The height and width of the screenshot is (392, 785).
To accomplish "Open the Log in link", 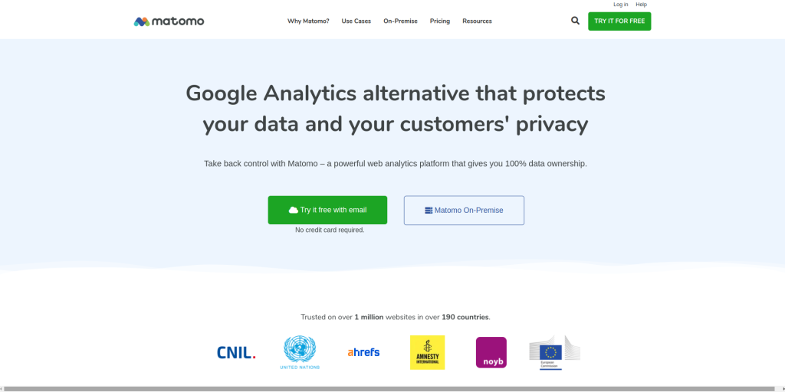I will pos(621,5).
